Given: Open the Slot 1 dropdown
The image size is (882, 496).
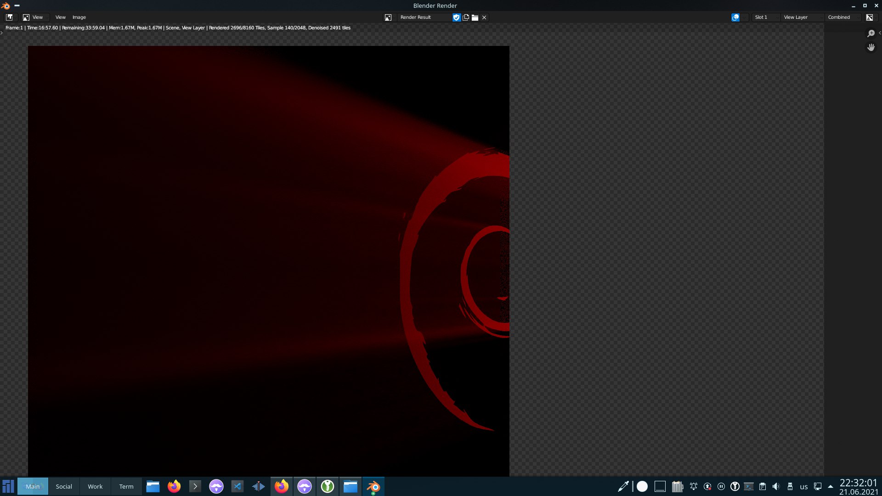Looking at the screenshot, I should coord(765,17).
